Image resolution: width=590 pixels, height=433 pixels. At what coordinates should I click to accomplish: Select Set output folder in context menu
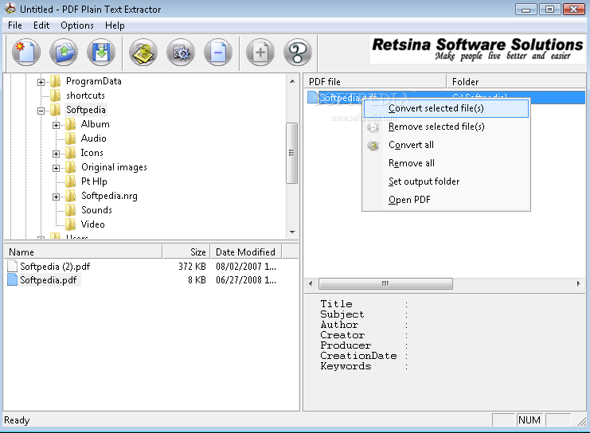[x=424, y=181]
